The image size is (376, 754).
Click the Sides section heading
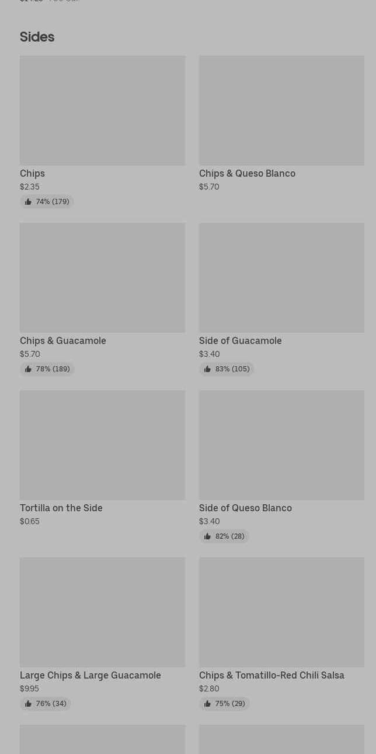[37, 37]
